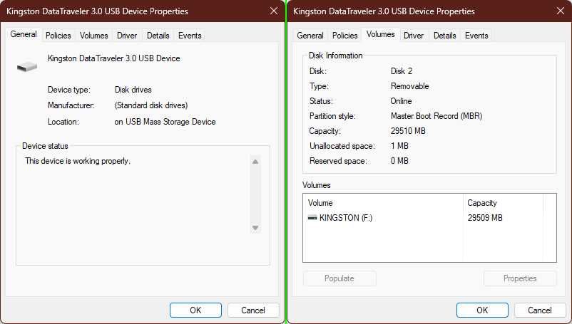Open the Volumes tab in left window

tap(93, 36)
